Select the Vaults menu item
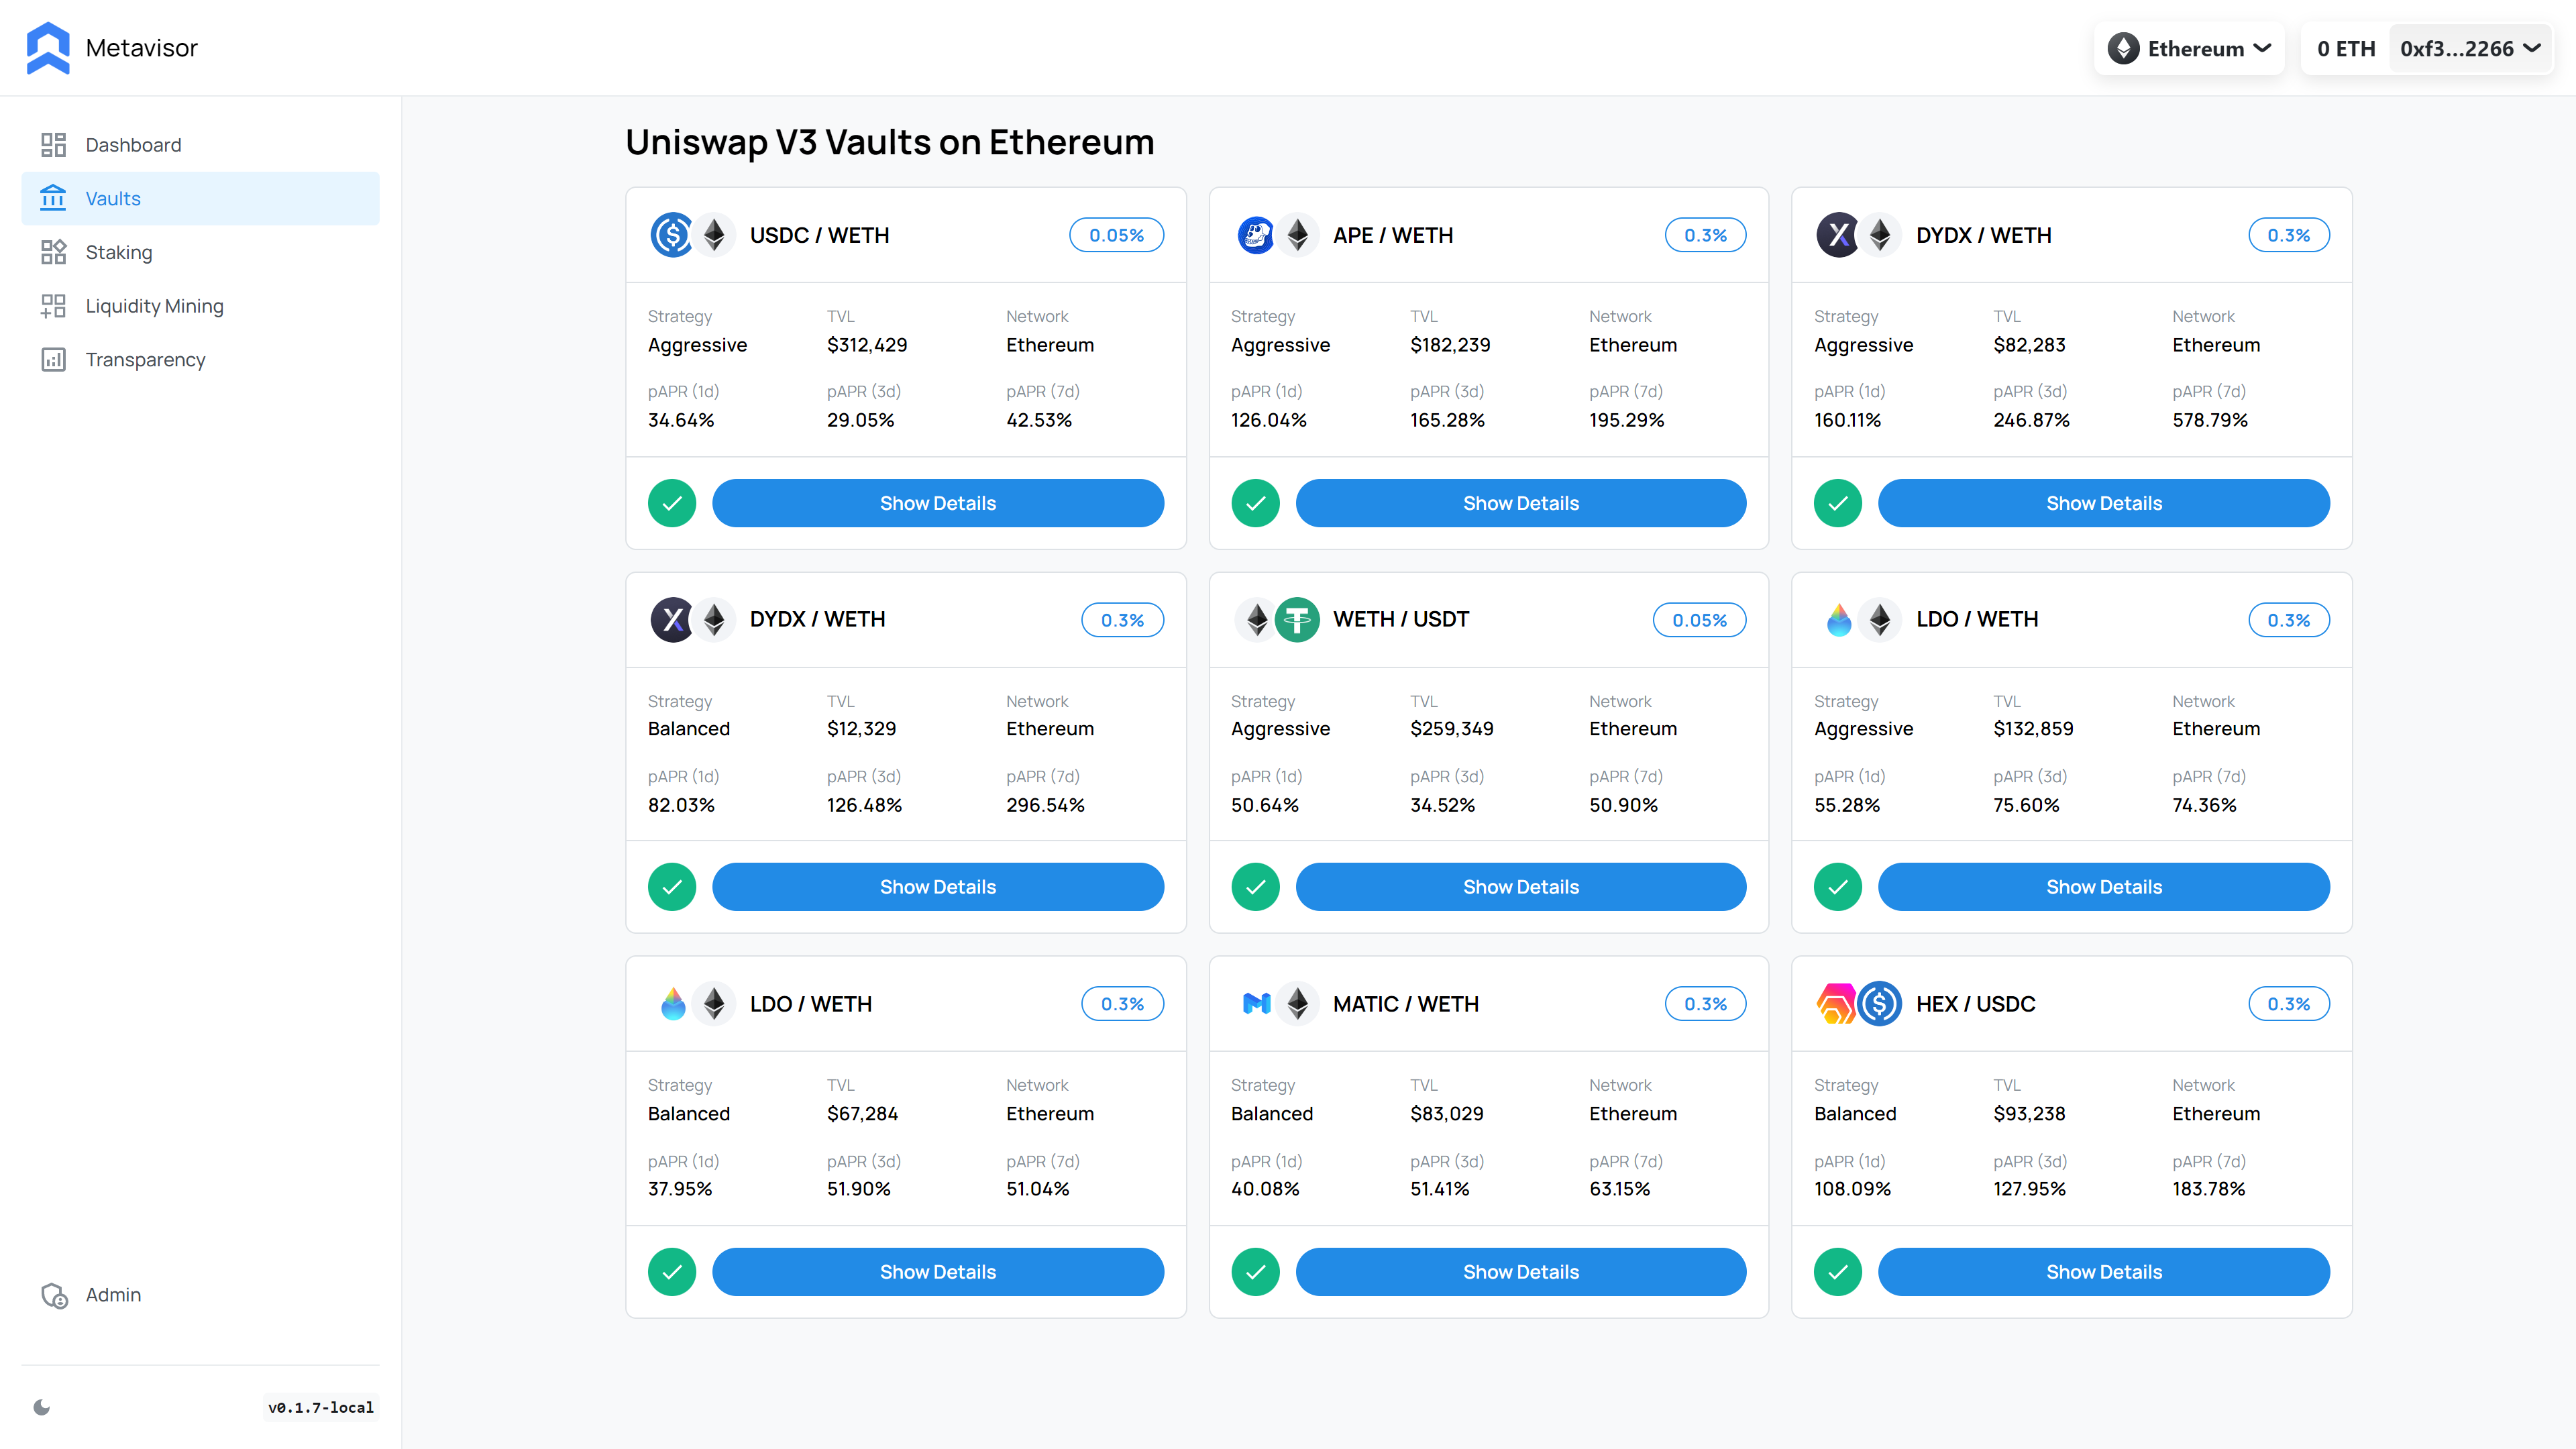 (x=200, y=198)
